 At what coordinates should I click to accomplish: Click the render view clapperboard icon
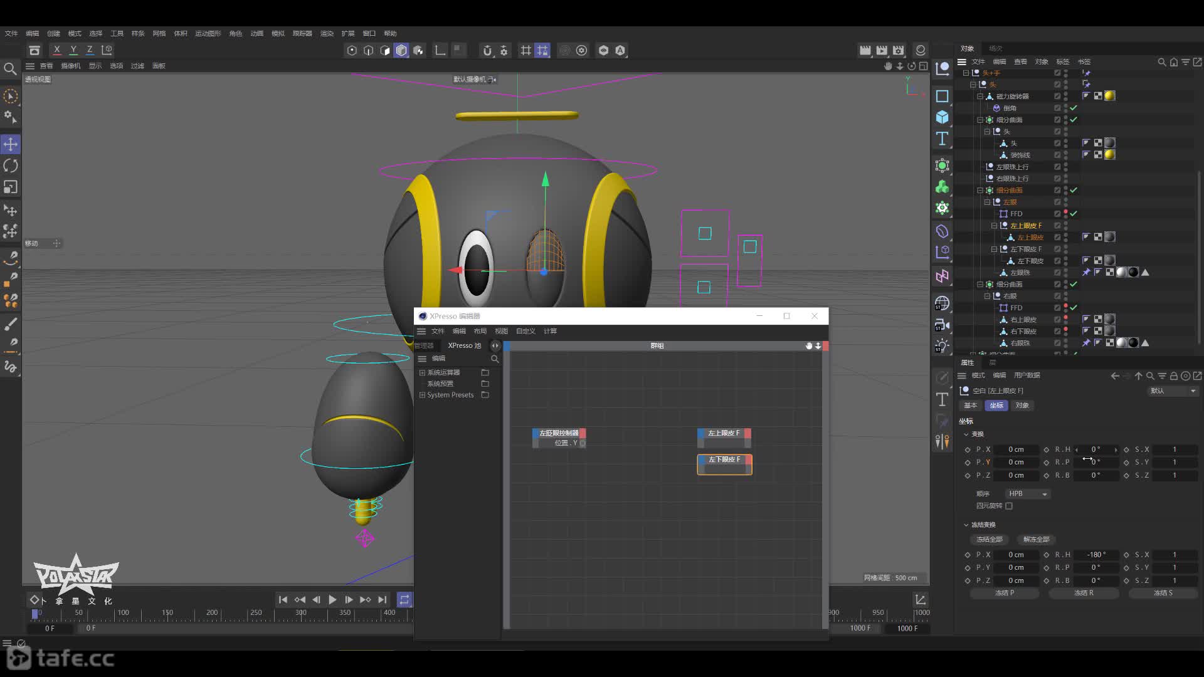pos(865,50)
